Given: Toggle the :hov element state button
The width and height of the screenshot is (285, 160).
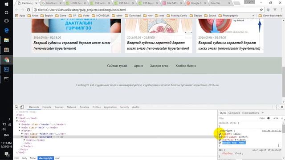Looking at the screenshot, I should point(262,118).
